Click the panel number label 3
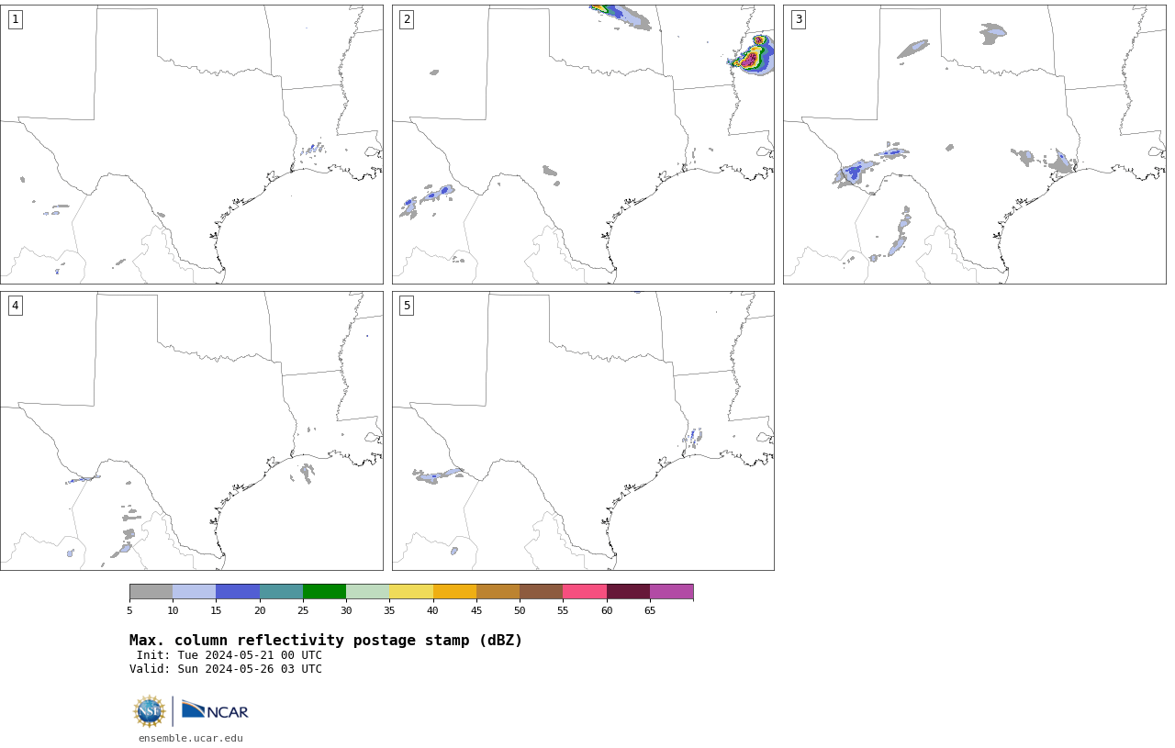Screen dimensions: 1175x748 pos(798,19)
